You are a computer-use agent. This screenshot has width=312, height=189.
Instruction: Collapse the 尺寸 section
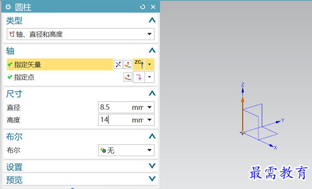click(152, 93)
